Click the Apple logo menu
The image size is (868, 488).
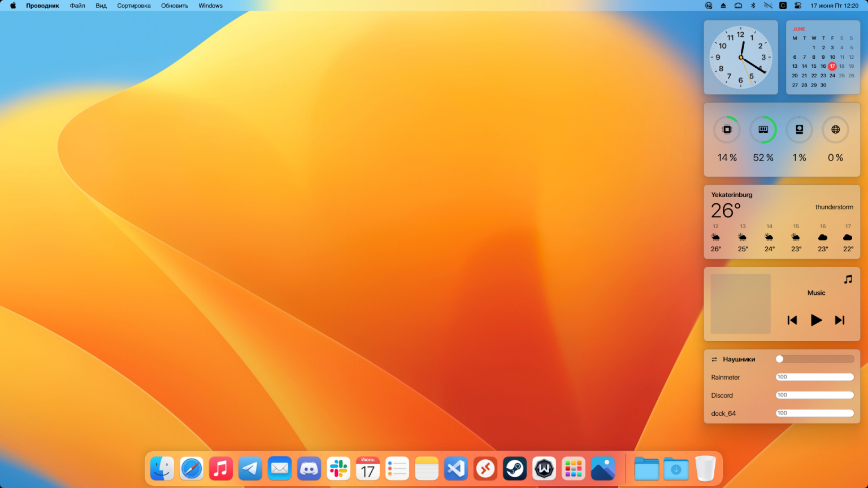13,6
